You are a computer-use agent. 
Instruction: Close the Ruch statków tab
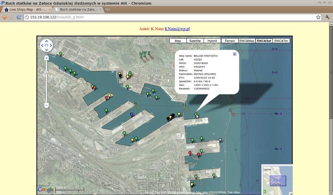tap(100, 9)
